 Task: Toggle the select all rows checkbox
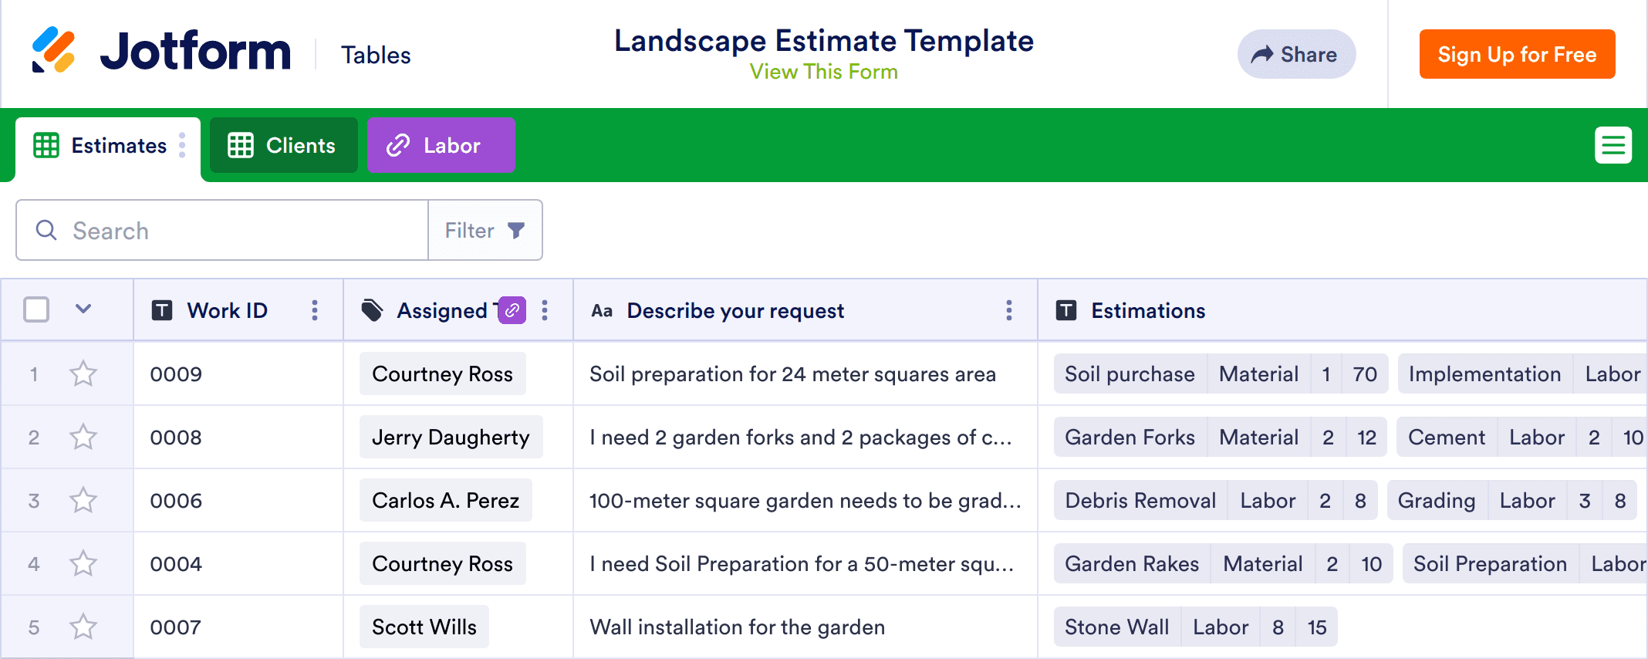36,310
